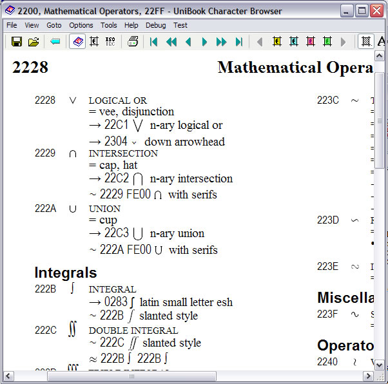Viewport: 388px width, 384px height.
Task: Click the ISO/IEC toolbar icon
Action: point(110,42)
